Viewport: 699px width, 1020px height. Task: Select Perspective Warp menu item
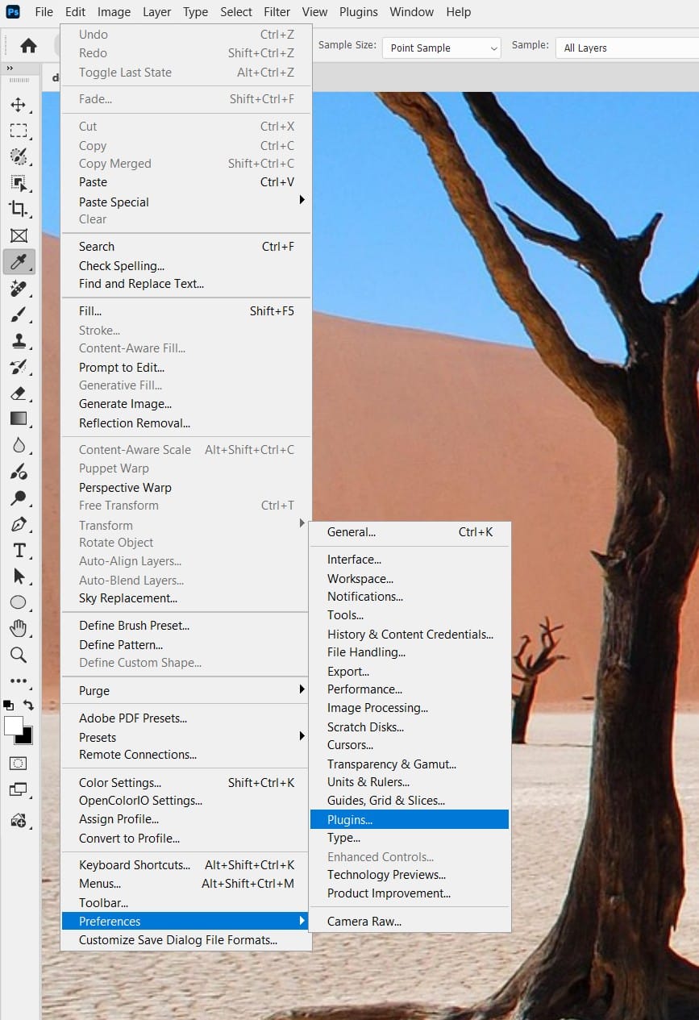[x=186, y=487]
